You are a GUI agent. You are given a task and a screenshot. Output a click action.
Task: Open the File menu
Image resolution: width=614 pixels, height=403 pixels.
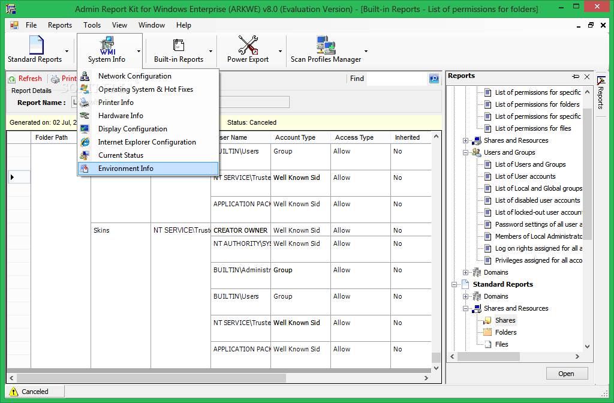31,25
